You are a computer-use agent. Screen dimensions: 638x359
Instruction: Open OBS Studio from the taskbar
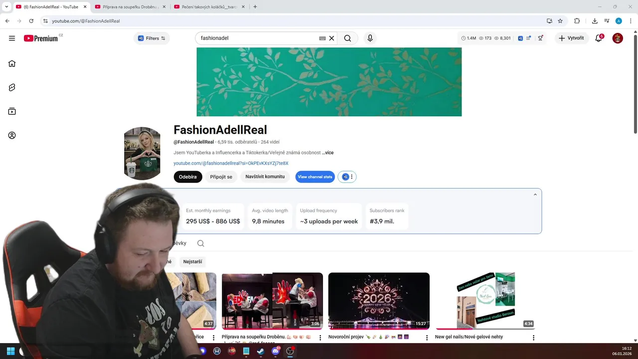point(290,351)
